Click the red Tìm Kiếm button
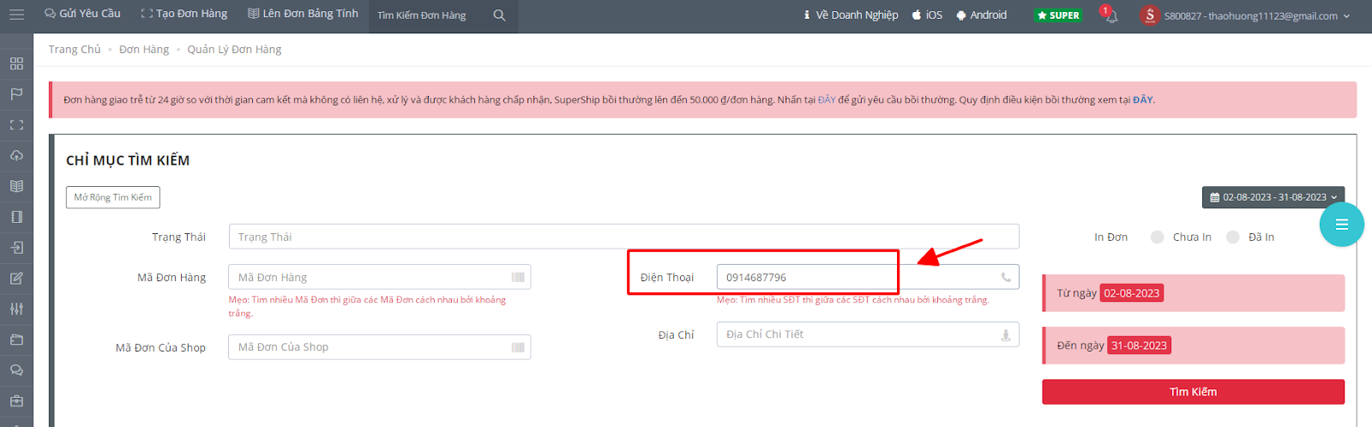Image resolution: width=1372 pixels, height=427 pixels. pos(1193,392)
